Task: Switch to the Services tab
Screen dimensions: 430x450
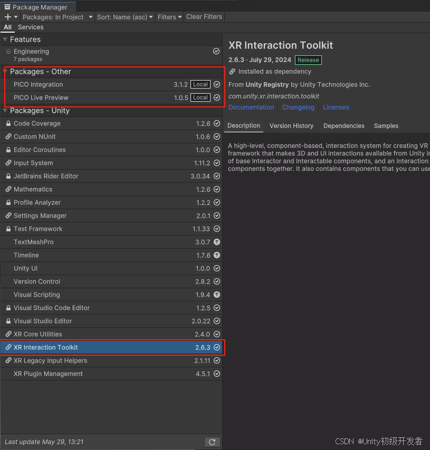Action: [x=31, y=27]
